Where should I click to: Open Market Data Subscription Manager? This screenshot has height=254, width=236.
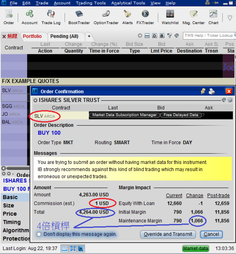pyautogui.click(x=125, y=115)
